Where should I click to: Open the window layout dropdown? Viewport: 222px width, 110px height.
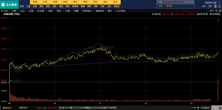click(x=210, y=6)
